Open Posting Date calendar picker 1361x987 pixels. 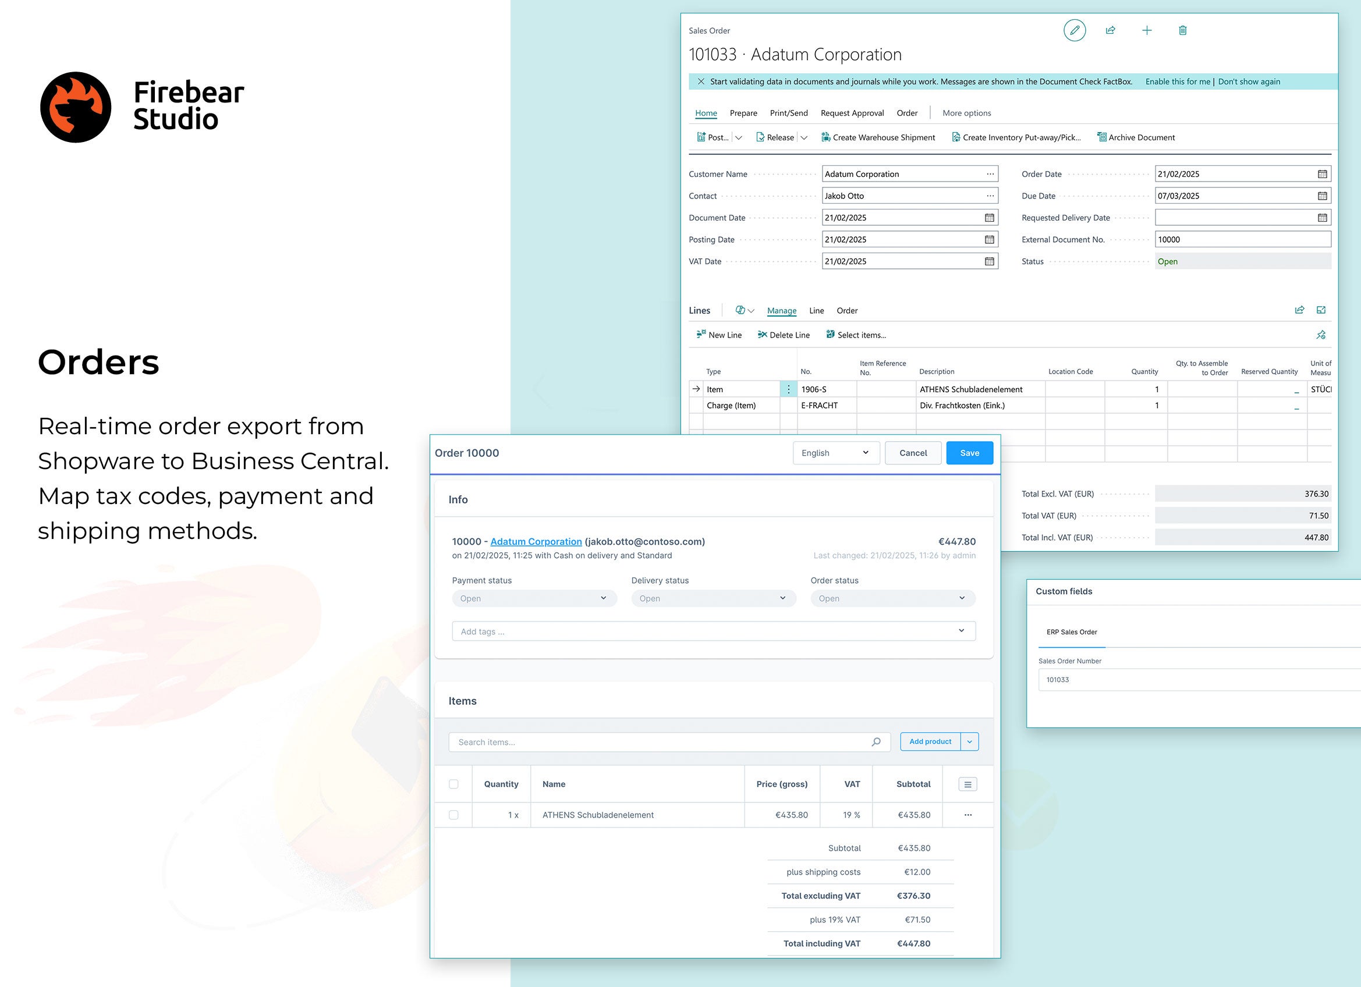pyautogui.click(x=989, y=239)
